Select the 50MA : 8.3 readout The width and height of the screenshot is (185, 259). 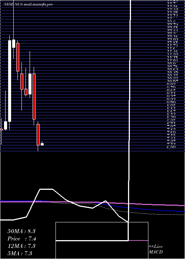[21, 231]
